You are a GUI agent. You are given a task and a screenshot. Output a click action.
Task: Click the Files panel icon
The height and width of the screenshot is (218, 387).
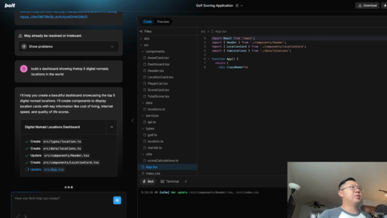(141, 31)
